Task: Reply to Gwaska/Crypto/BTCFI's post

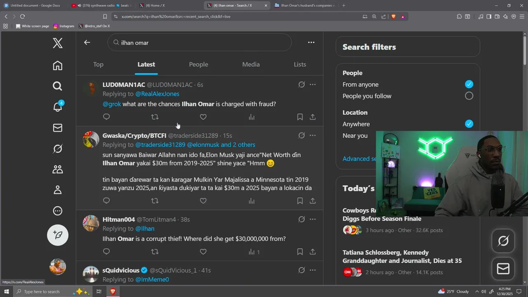Action: click(106, 201)
